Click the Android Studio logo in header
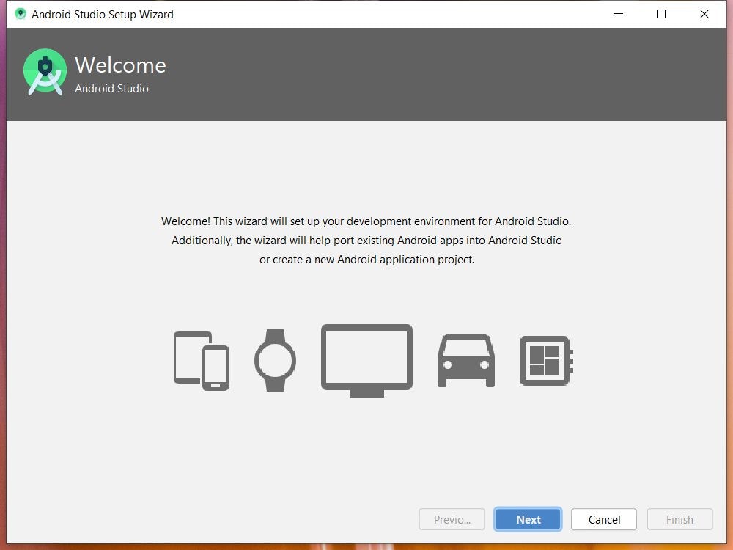This screenshot has height=550, width=733. [x=45, y=72]
